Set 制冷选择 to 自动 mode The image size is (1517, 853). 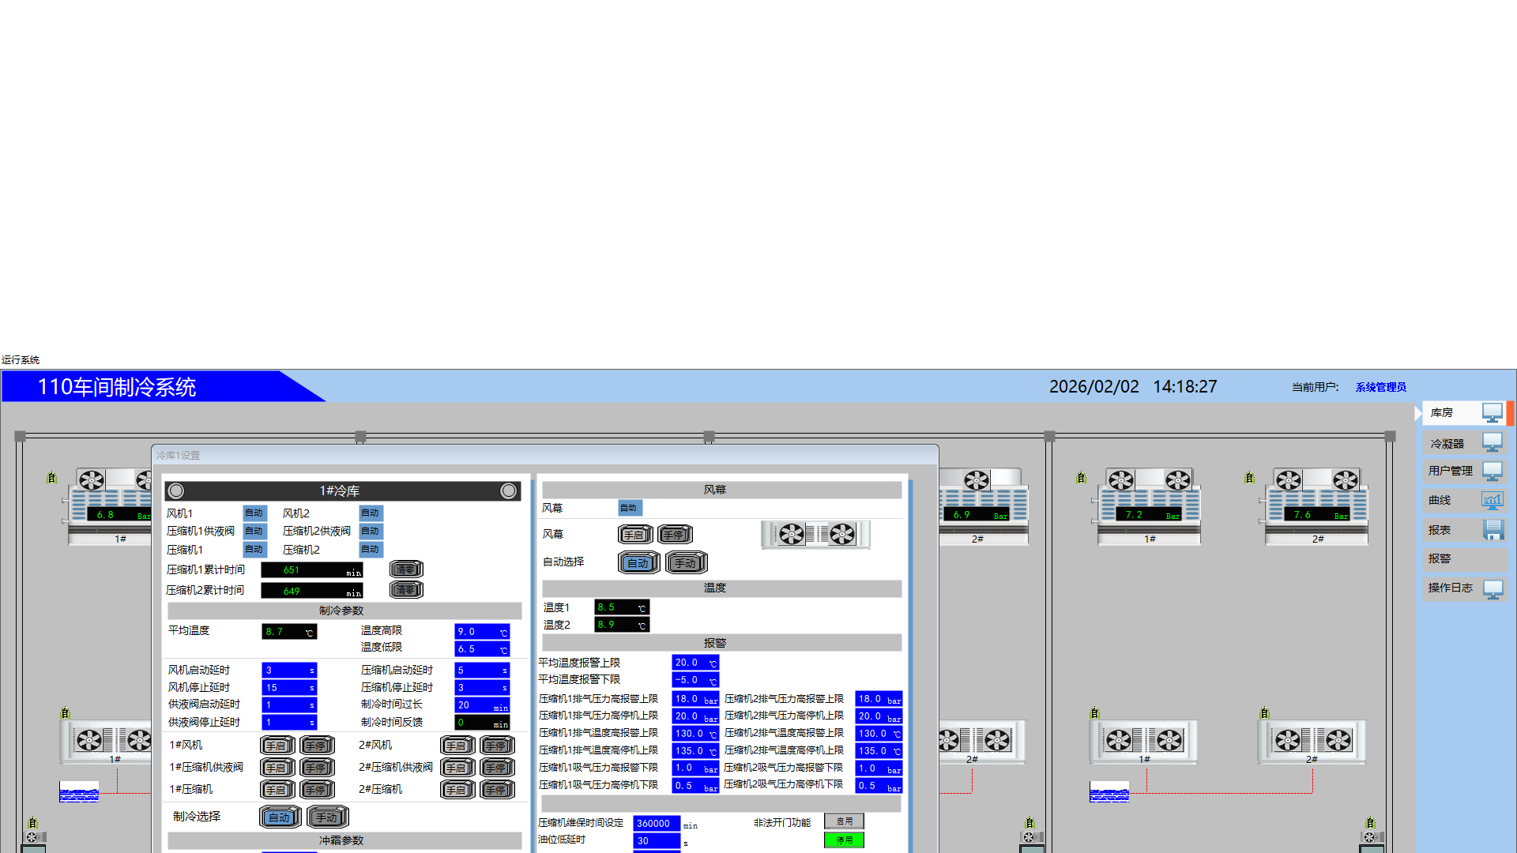280,817
